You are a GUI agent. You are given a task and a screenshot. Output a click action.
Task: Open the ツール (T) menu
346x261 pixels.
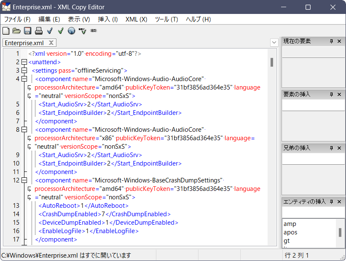166,19
